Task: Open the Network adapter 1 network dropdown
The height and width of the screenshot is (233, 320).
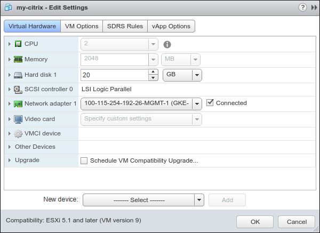Action: 197,103
